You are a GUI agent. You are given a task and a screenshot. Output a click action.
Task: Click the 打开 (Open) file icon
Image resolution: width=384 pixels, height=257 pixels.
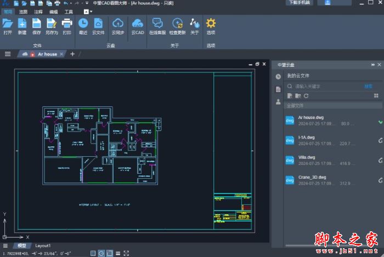(8, 24)
